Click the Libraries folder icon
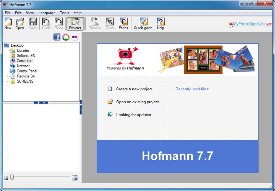The width and height of the screenshot is (275, 191). [13, 50]
